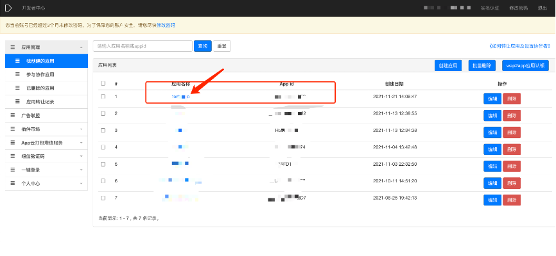Click the DCloud logo icon in header
556x256 pixels.
click(8, 8)
